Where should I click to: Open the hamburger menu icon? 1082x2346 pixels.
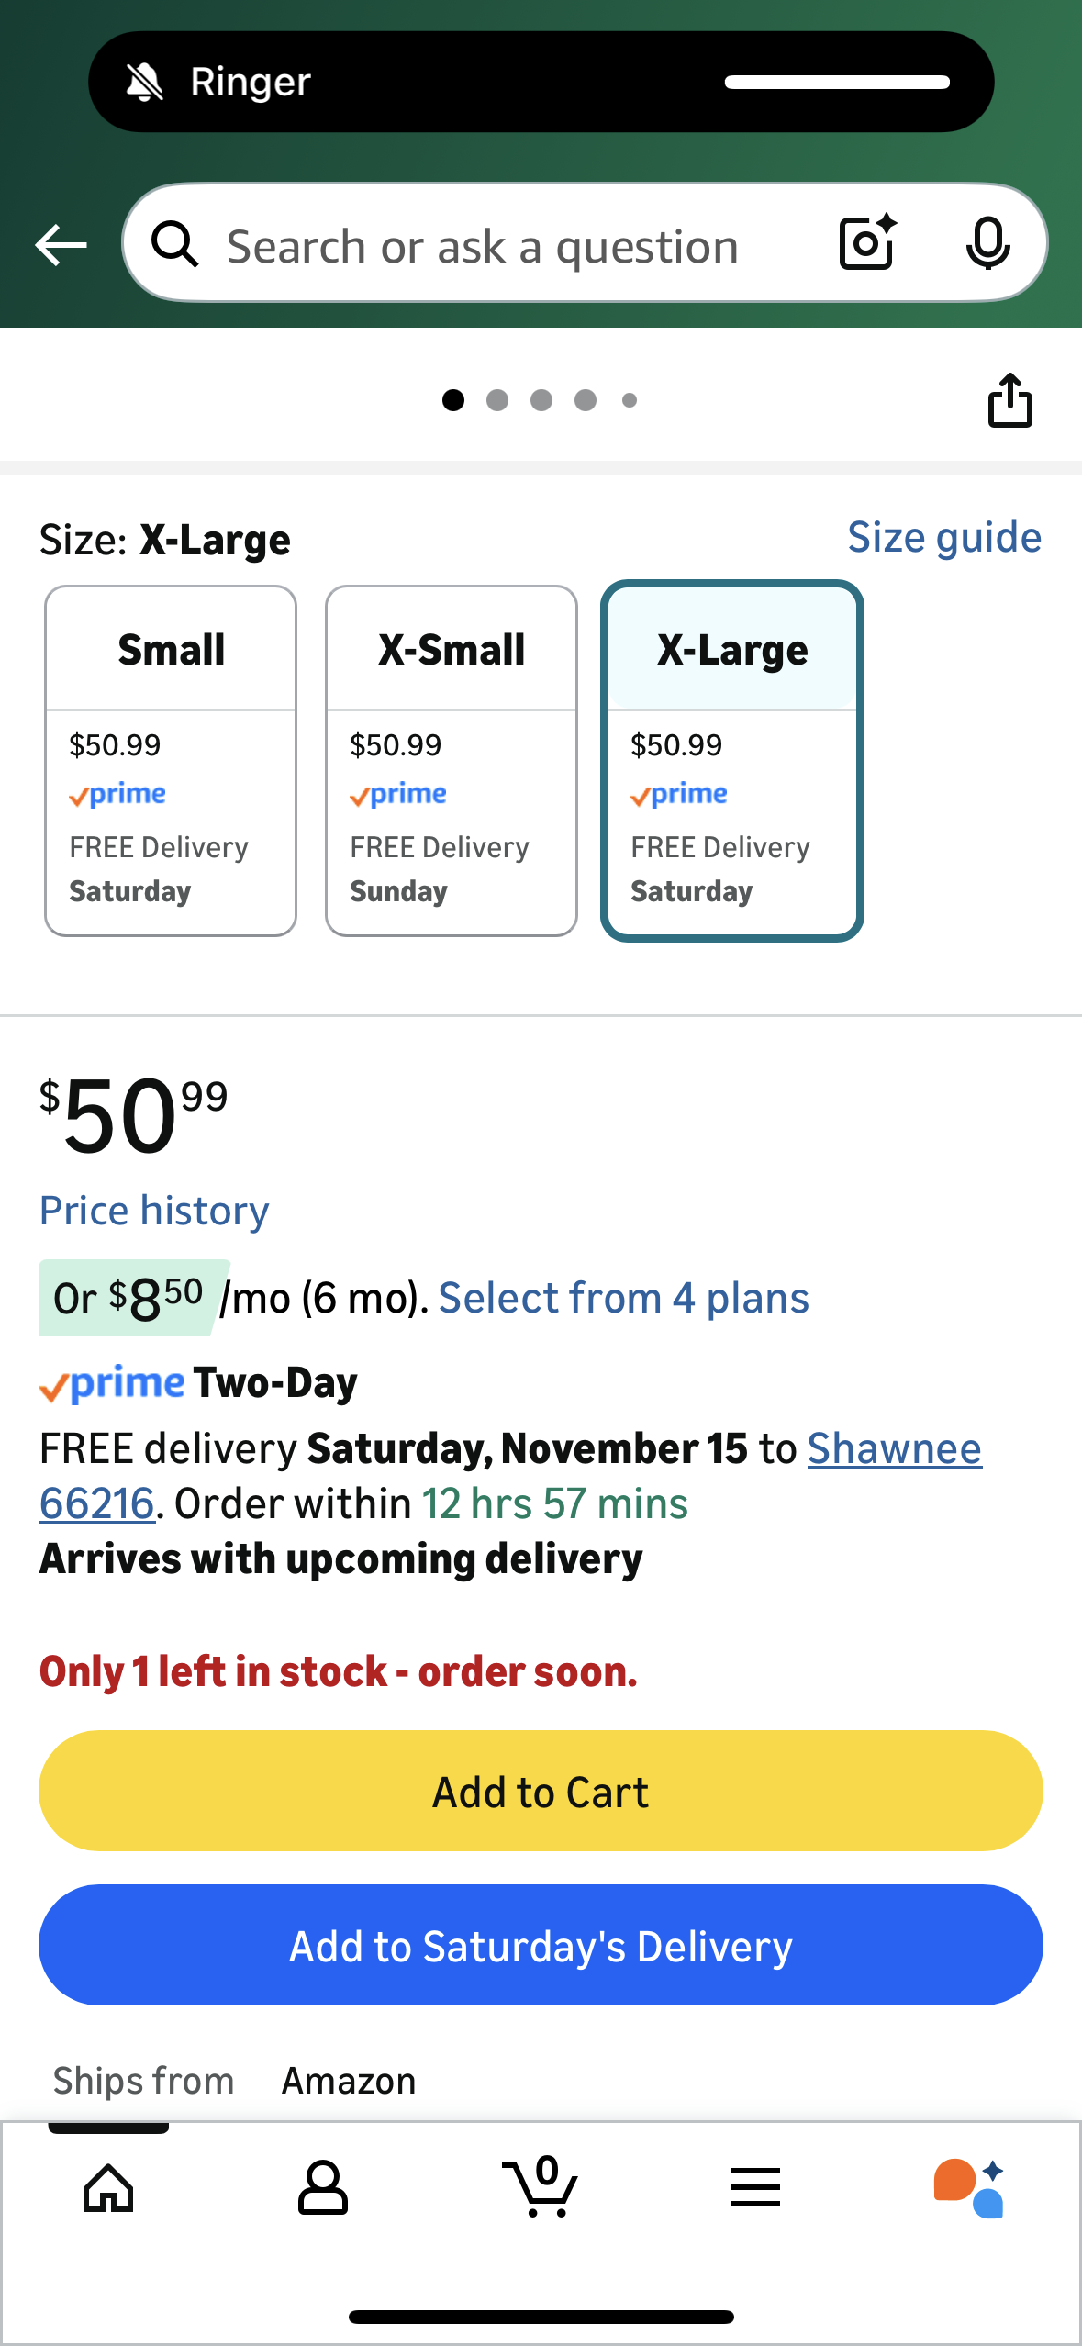pyautogui.click(x=755, y=2188)
